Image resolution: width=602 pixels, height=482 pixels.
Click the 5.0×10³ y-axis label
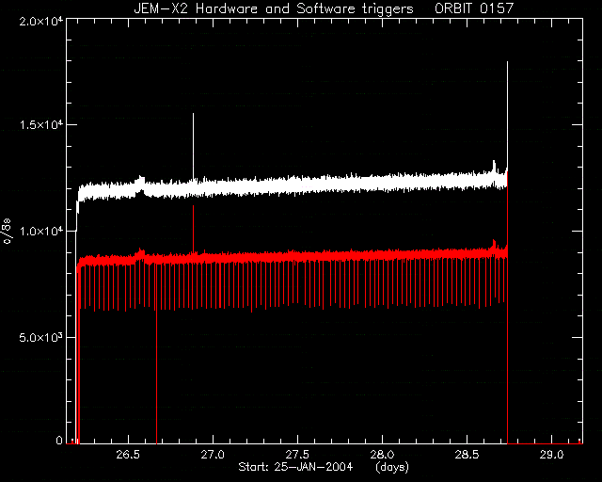click(41, 337)
